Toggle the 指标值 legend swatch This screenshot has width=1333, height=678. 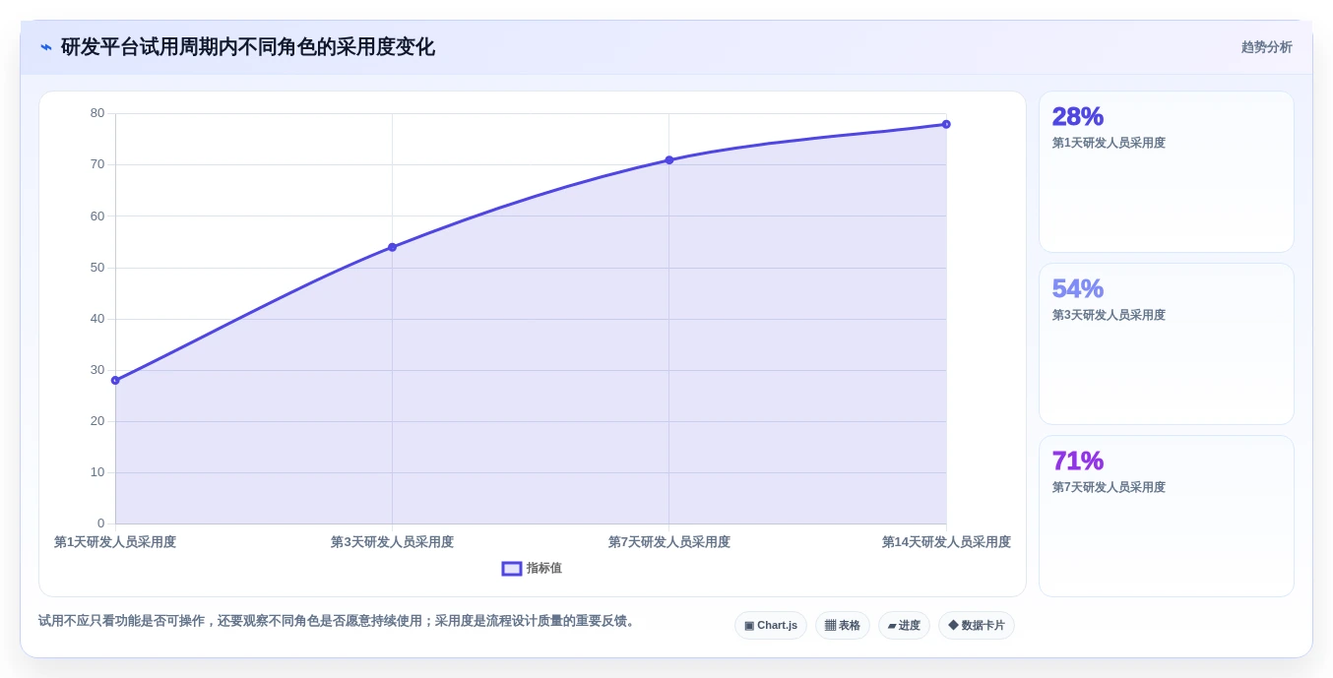point(512,569)
